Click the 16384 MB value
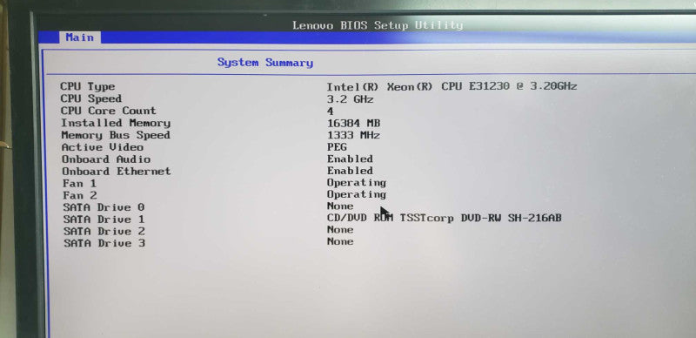The image size is (696, 338). coord(353,123)
